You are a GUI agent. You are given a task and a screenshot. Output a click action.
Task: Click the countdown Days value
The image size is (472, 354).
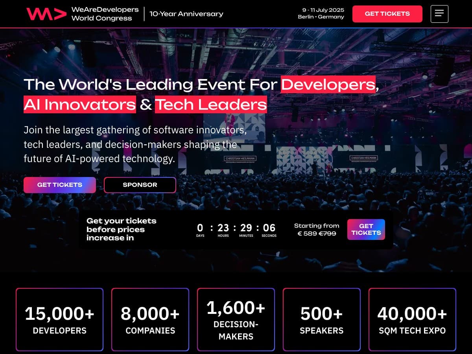click(x=200, y=228)
